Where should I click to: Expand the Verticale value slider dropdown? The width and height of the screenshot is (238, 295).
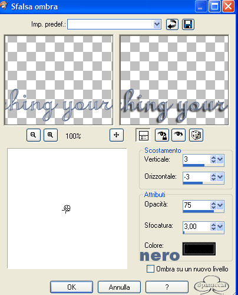220,159
